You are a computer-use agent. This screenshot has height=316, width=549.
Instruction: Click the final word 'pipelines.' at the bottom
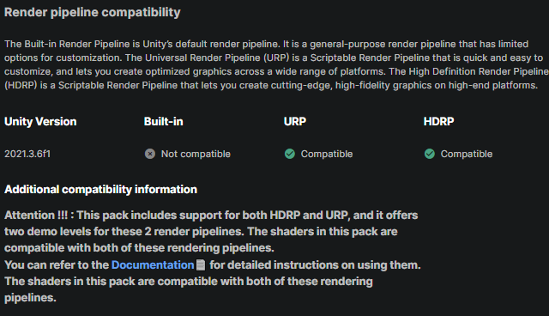(30, 298)
